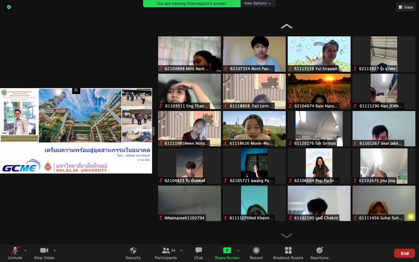The width and height of the screenshot is (419, 262).
Task: Open the Reactions menu
Action: (x=319, y=251)
